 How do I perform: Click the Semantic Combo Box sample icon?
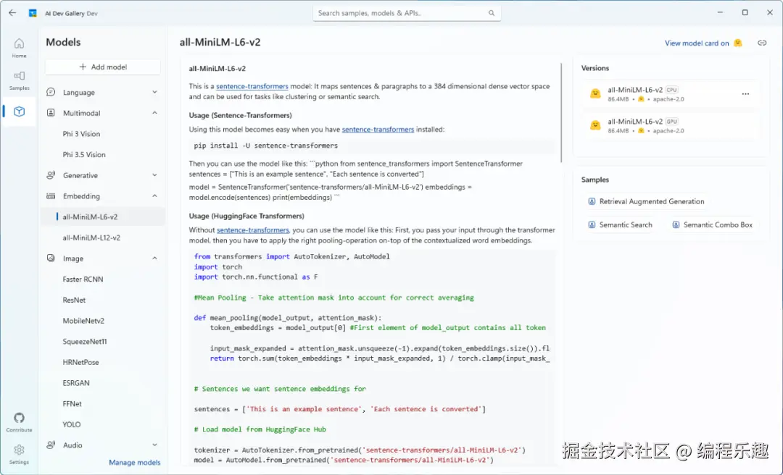pyautogui.click(x=676, y=225)
